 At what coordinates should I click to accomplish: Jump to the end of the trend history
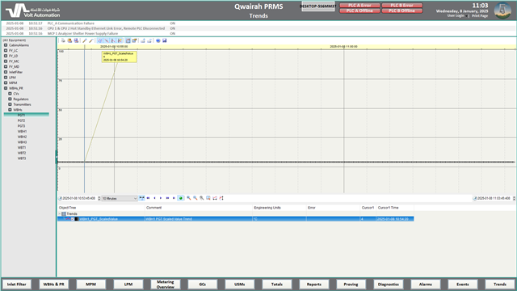pos(174,198)
